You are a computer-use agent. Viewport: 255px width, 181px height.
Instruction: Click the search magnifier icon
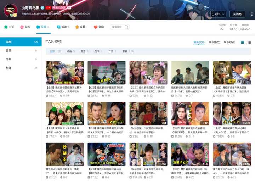tap(126, 27)
